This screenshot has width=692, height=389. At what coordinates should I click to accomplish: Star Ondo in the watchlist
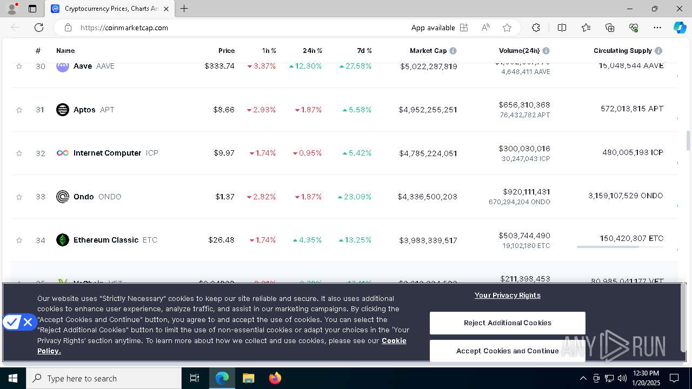coord(19,197)
